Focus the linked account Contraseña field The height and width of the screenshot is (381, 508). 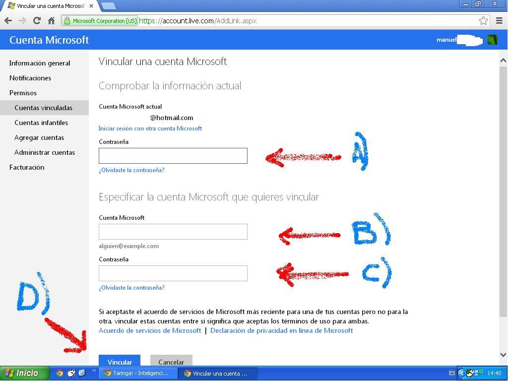[x=173, y=273]
